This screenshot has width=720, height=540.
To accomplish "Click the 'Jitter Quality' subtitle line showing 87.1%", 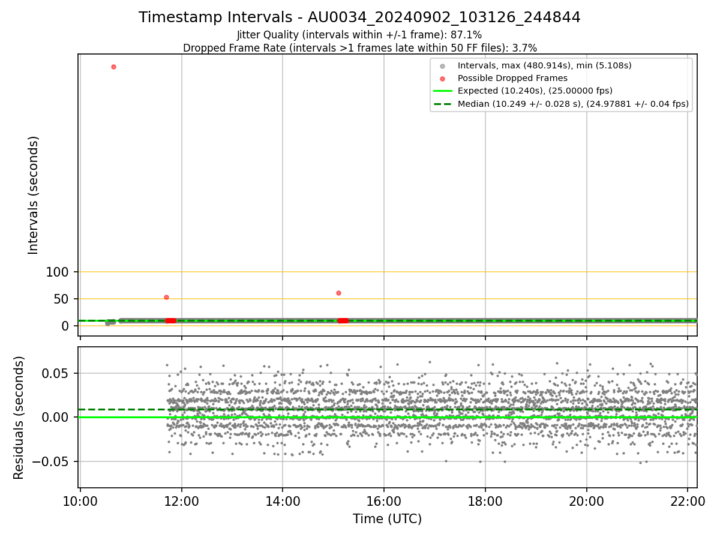I will (x=359, y=35).
